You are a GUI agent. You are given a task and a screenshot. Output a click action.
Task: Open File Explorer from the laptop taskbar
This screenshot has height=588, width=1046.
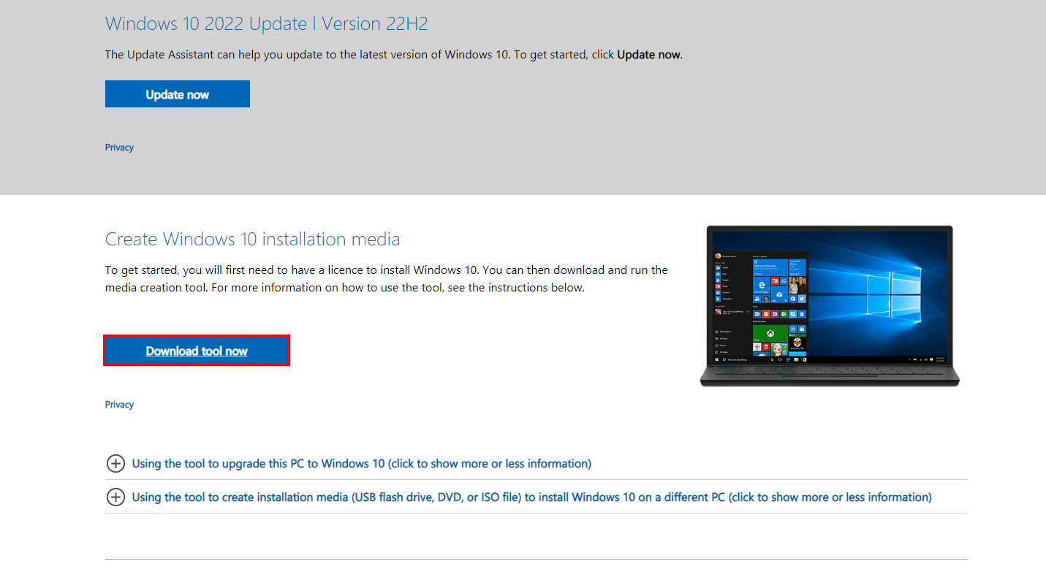click(x=796, y=359)
